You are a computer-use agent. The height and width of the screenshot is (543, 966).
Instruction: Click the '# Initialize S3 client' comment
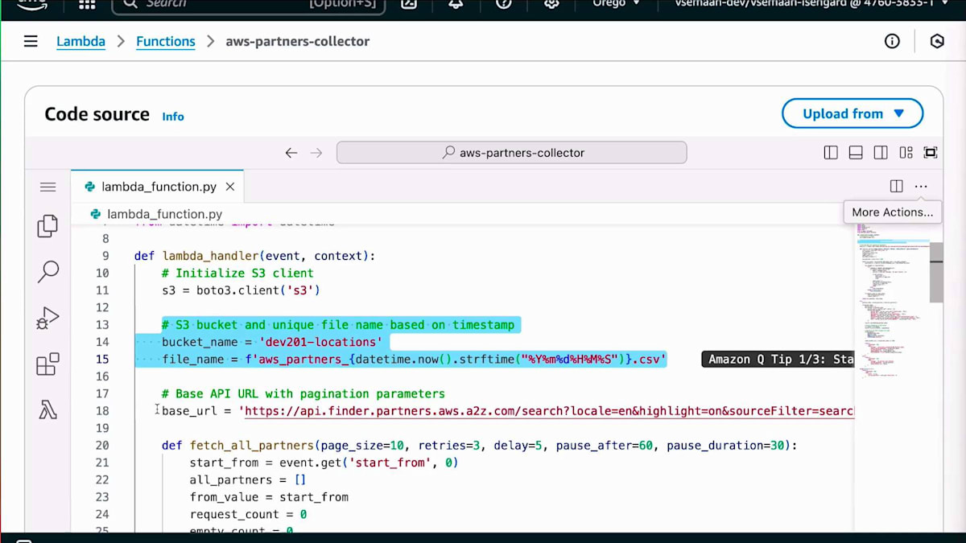click(237, 273)
